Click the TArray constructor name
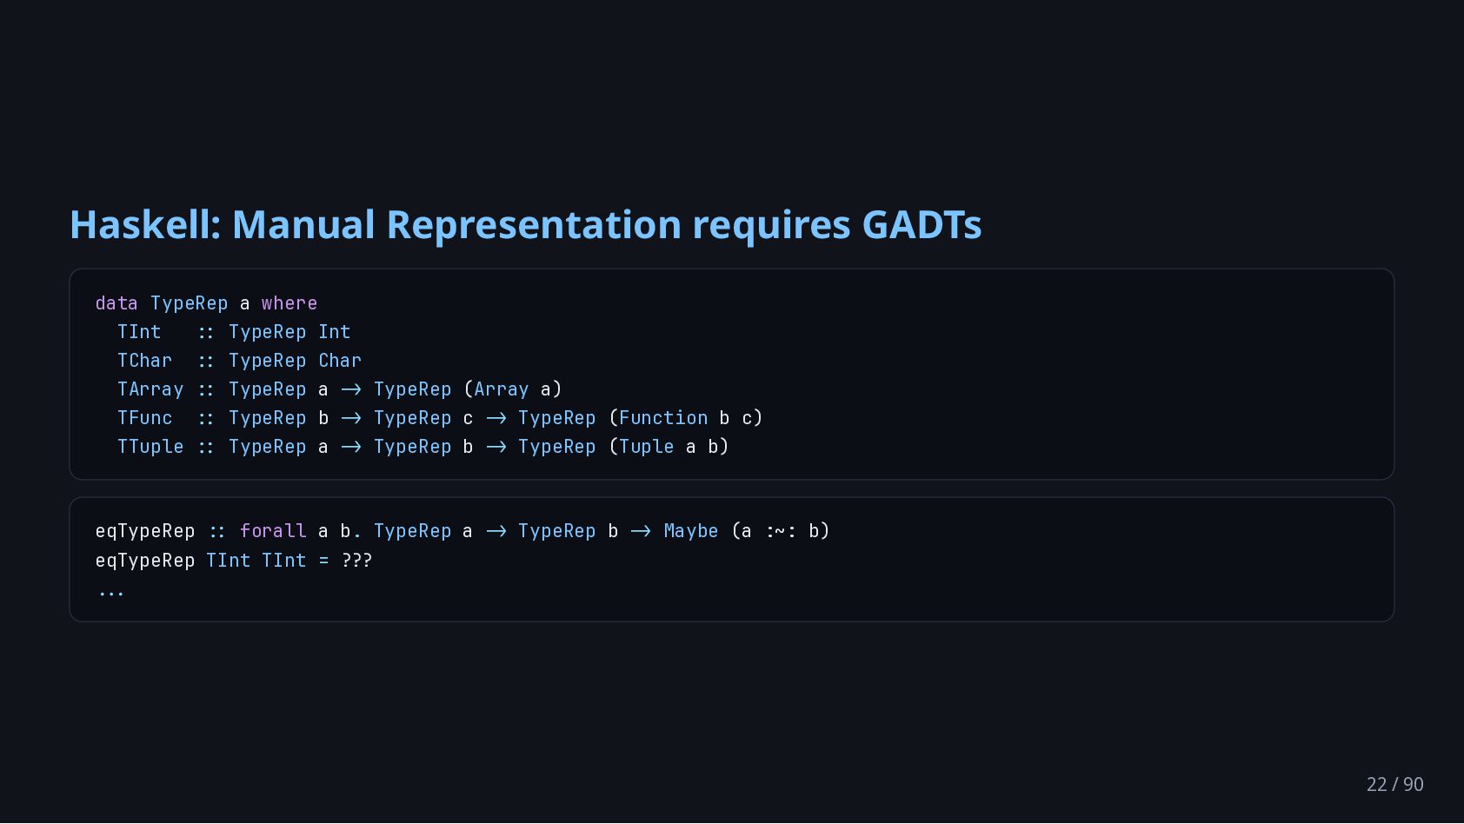The width and height of the screenshot is (1464, 824). 150,389
